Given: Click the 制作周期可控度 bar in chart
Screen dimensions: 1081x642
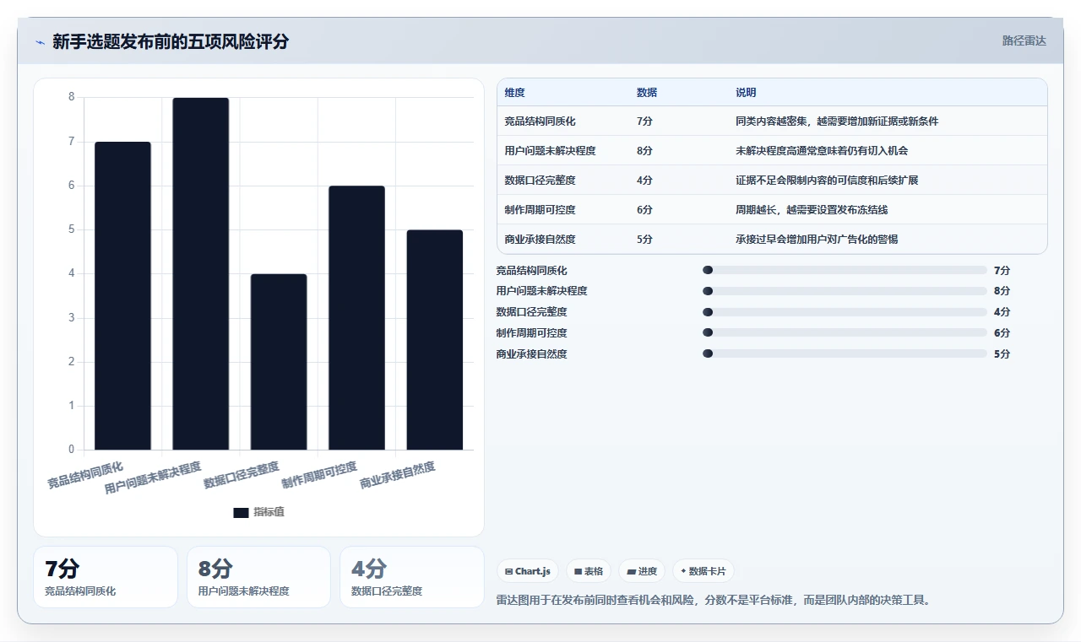Looking at the screenshot, I should click(x=356, y=317).
